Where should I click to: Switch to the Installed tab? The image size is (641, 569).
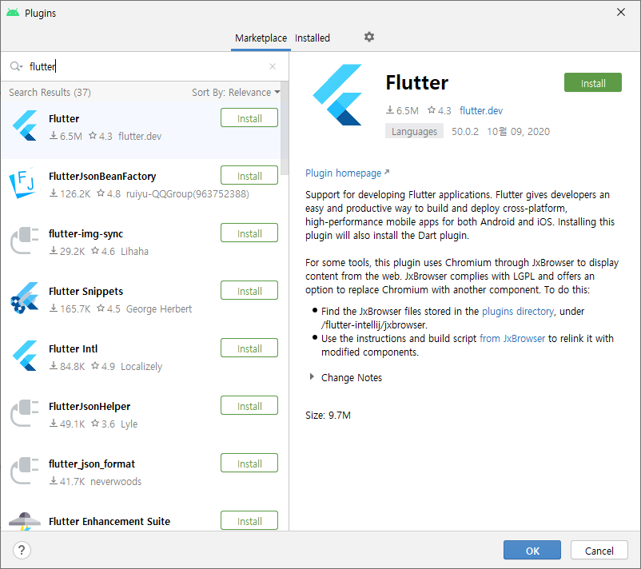313,38
